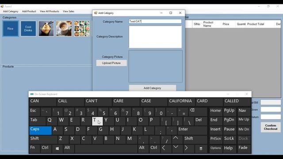Click the Product Total column header

[260, 24]
